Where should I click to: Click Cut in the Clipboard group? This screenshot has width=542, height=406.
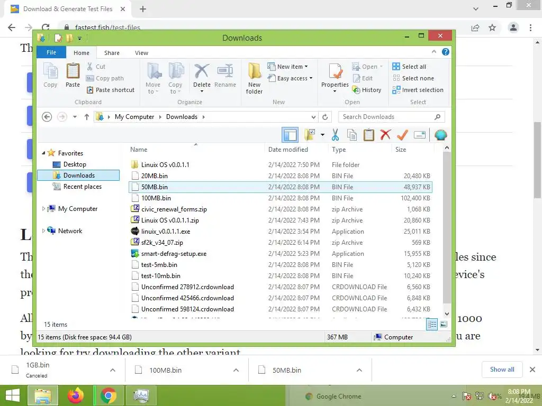point(96,67)
